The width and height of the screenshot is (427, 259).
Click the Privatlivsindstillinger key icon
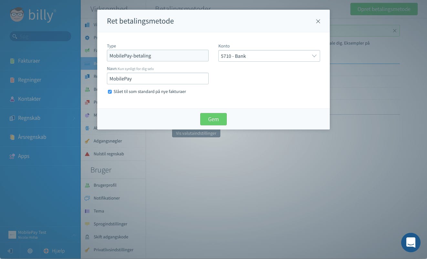point(87,250)
